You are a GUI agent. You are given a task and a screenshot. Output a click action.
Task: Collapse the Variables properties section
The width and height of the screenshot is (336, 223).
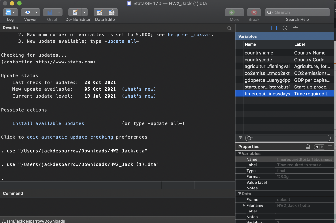240,153
